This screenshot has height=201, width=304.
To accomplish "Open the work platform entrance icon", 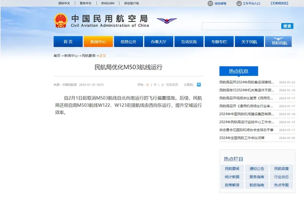I will (239, 3).
